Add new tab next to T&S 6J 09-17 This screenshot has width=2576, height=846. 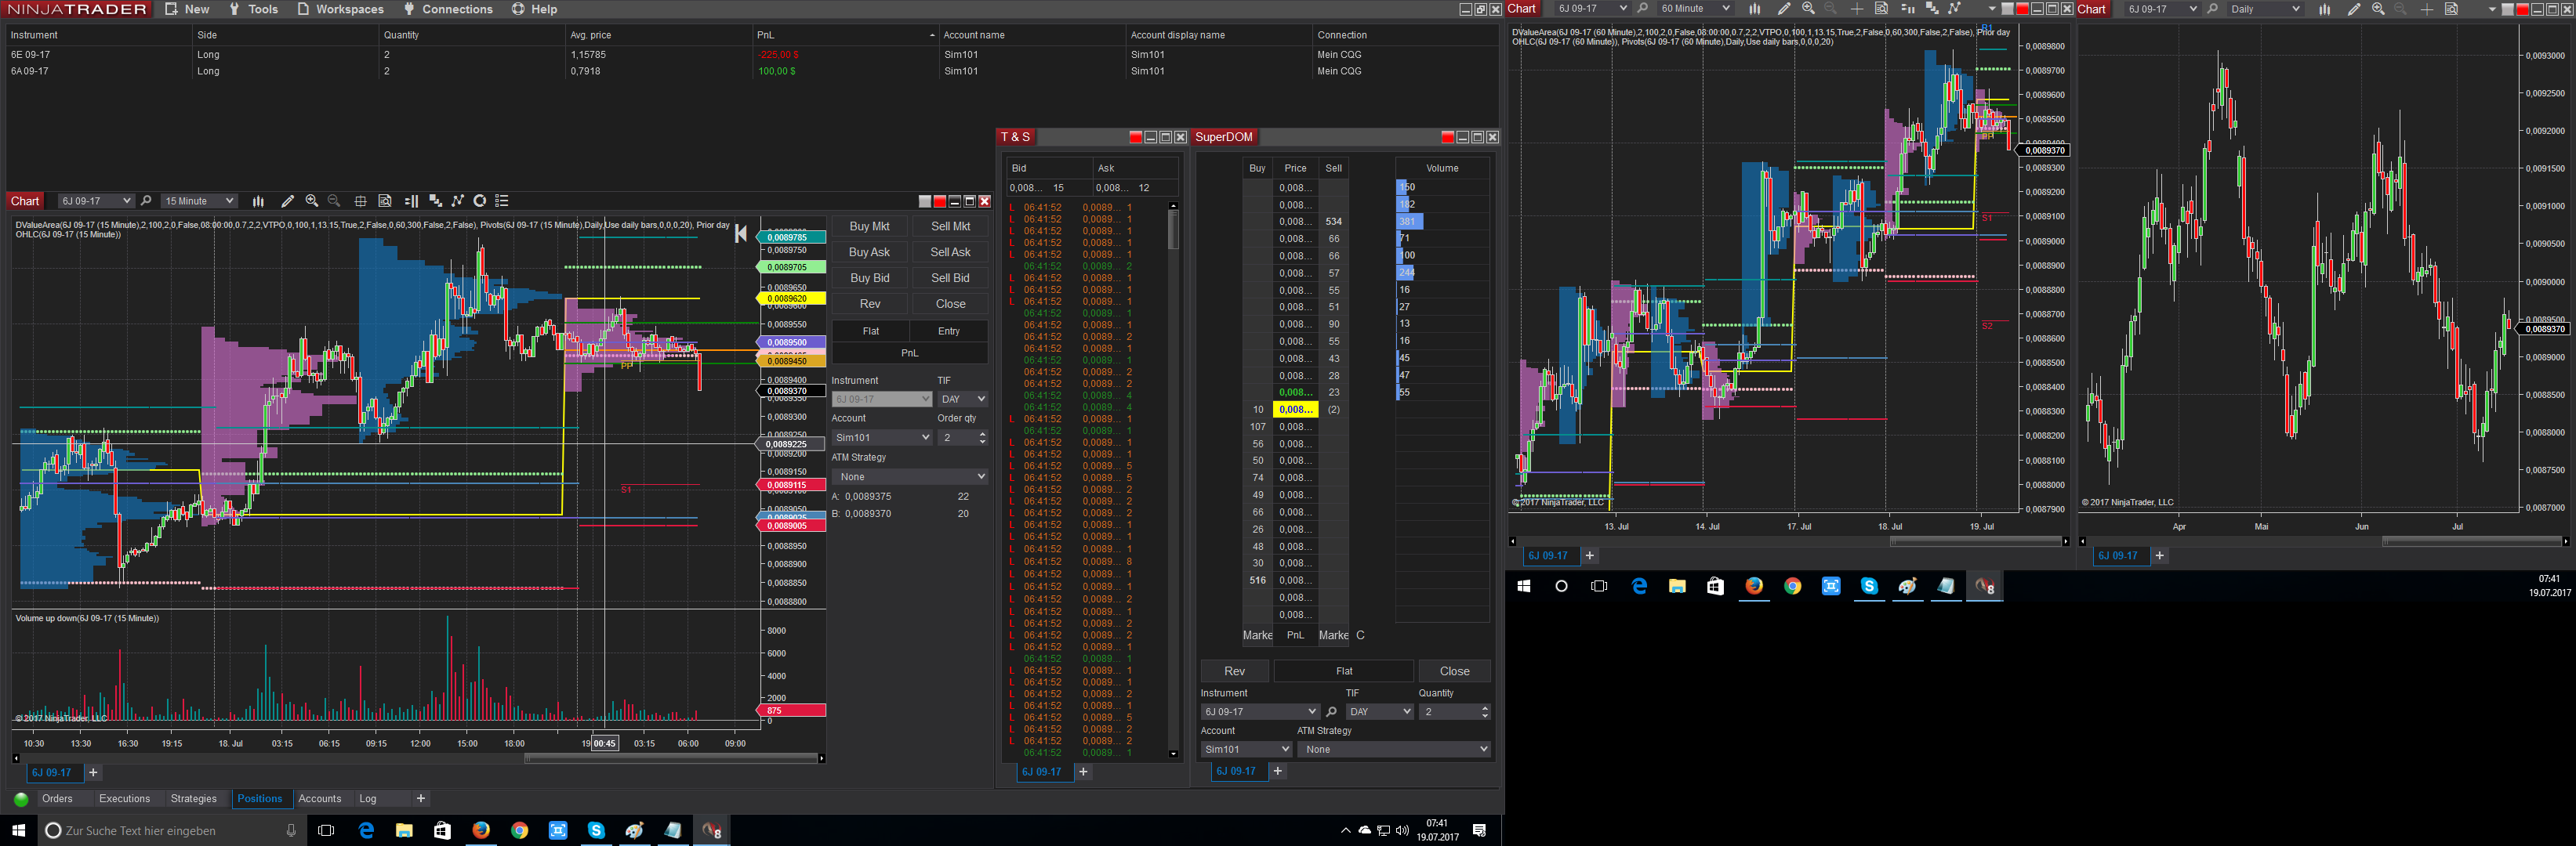[1083, 772]
